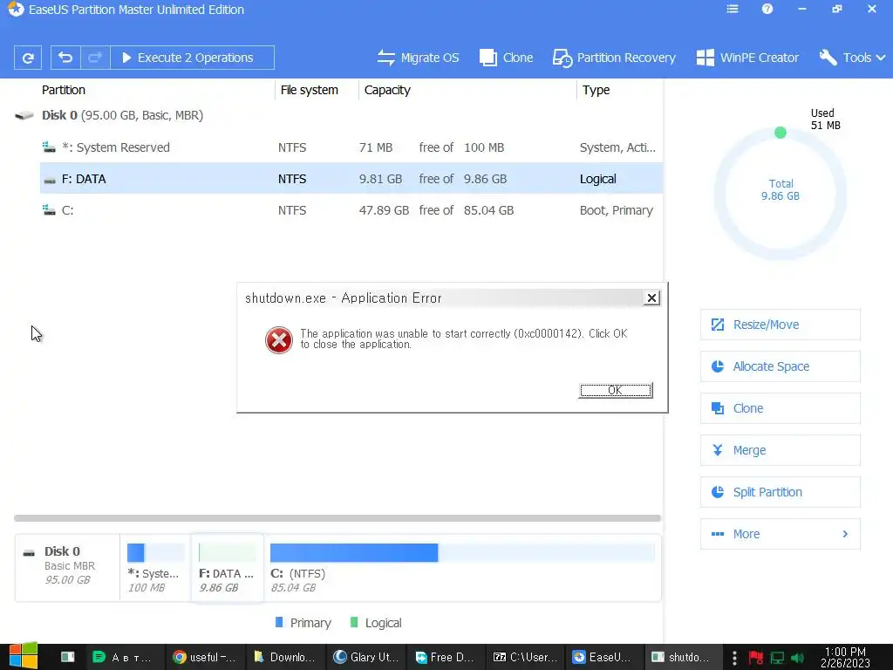Select C: (NTFS) bar in disk map
This screenshot has height=670, width=893.
[x=462, y=552]
